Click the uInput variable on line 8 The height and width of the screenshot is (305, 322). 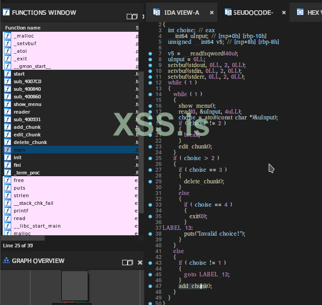[x=176, y=59]
